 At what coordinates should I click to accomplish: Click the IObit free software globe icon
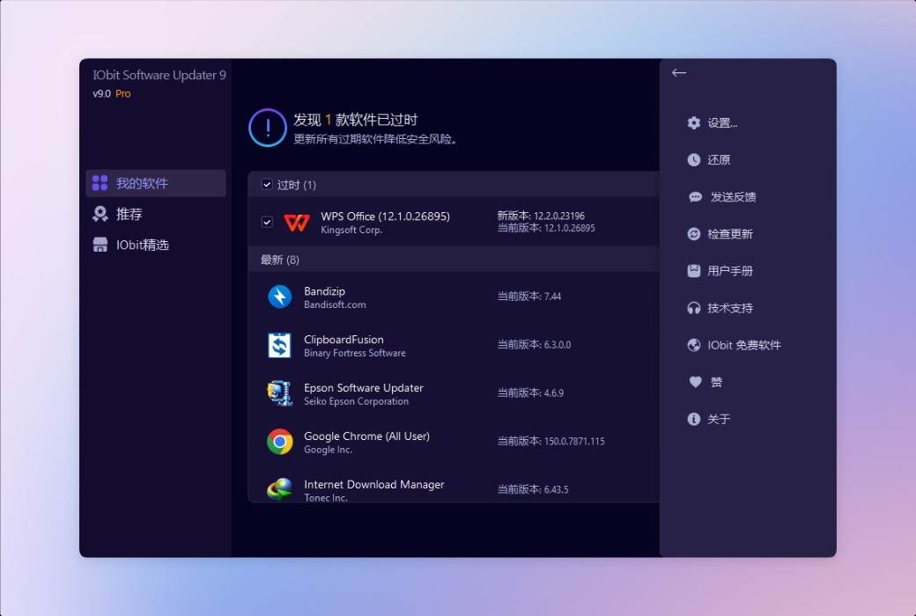pos(693,345)
